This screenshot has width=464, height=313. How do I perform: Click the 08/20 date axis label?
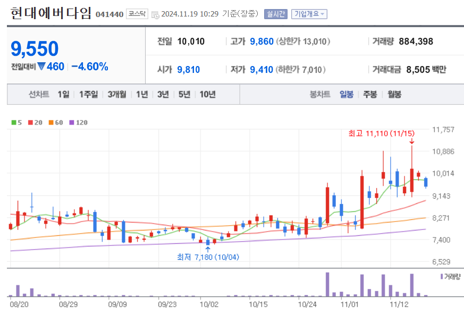click(x=19, y=304)
